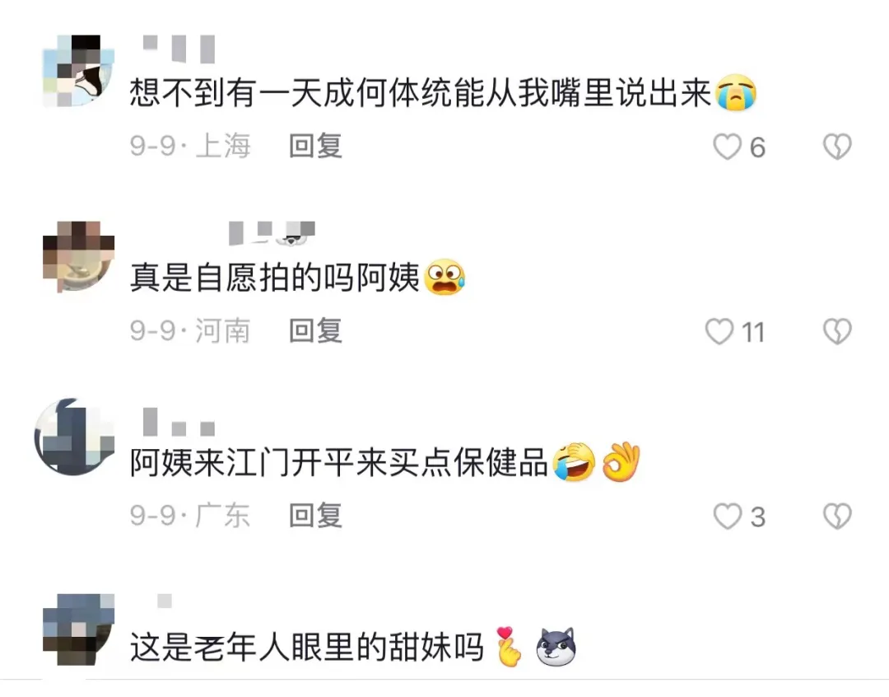Like the Shanghai comment with 6 likes

pyautogui.click(x=727, y=147)
